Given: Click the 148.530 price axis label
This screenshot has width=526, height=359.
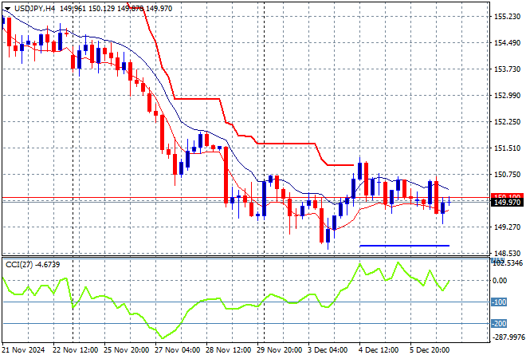Looking at the screenshot, I should (x=505, y=253).
